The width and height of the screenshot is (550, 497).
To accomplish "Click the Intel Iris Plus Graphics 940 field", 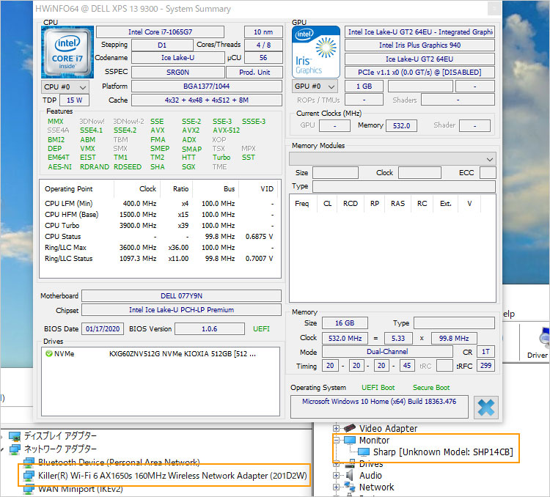I will pos(419,45).
